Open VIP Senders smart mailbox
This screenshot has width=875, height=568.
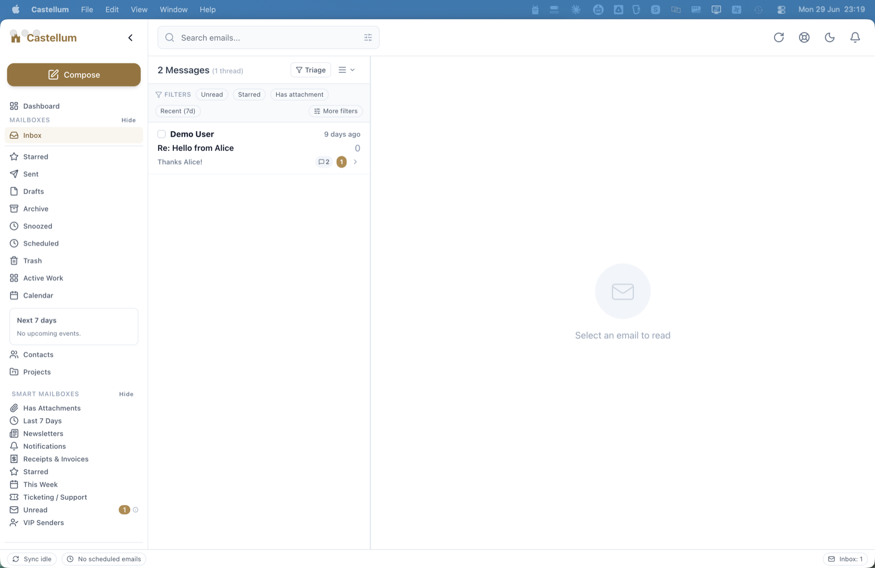[x=74, y=523]
